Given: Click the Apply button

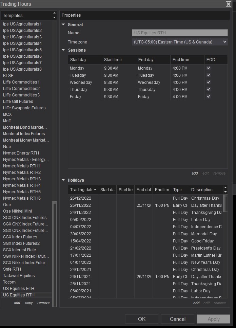Looking at the screenshot, I should tap(214, 319).
